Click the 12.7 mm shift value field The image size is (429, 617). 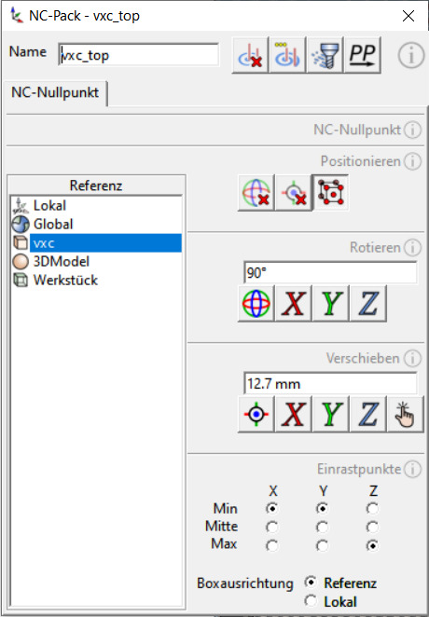[330, 383]
